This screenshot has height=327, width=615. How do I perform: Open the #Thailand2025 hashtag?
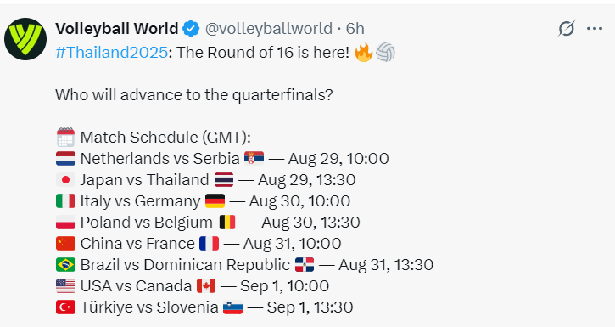click(112, 52)
